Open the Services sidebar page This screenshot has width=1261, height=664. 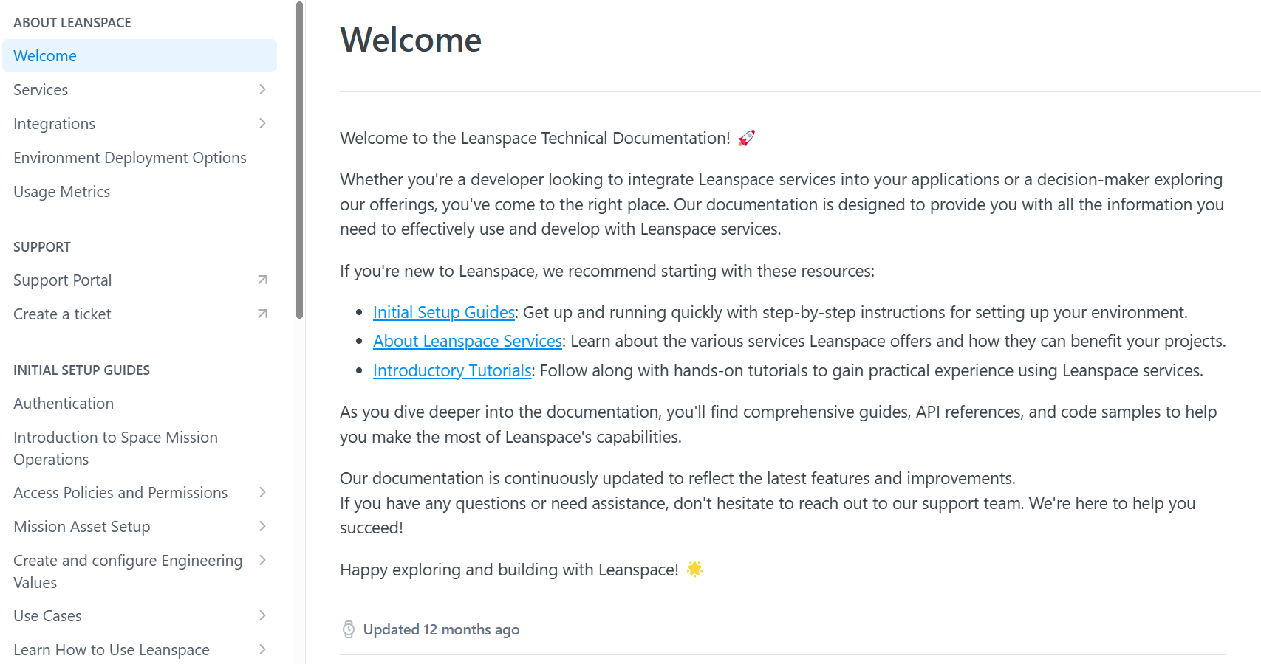tap(41, 90)
